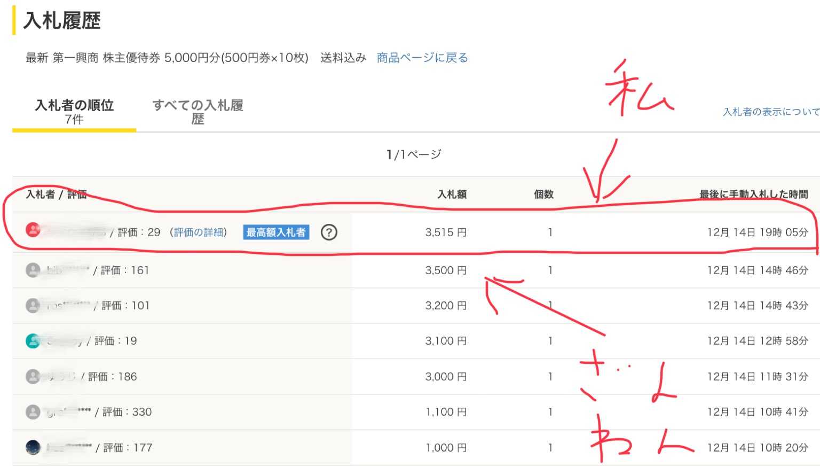Click the red avatar of the top bidder

33,230
